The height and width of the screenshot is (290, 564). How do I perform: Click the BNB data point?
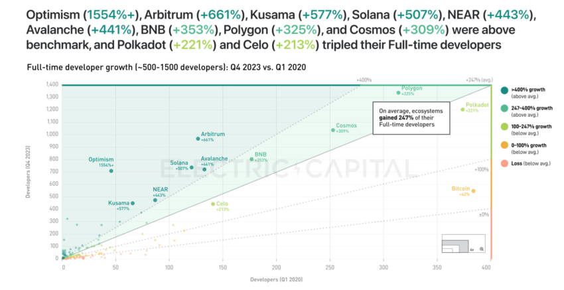pos(251,159)
